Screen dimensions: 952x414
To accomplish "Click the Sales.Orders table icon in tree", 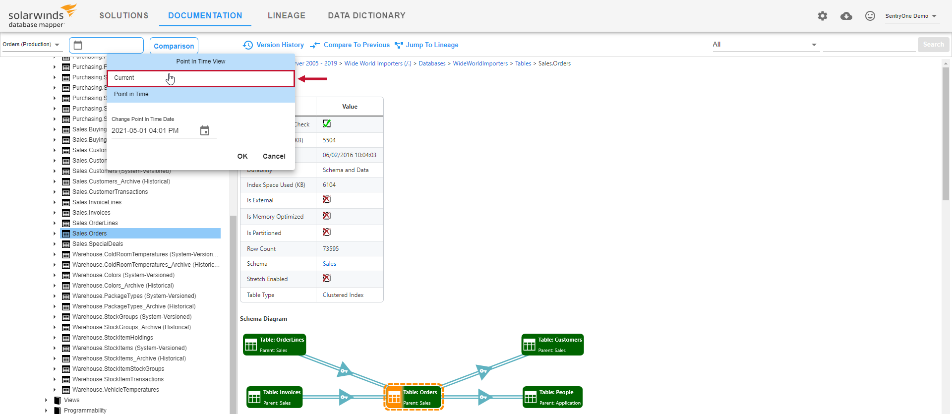I will [x=66, y=234].
